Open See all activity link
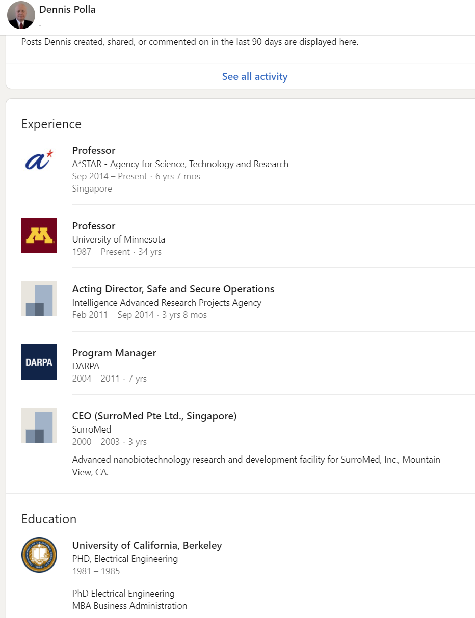475x618 pixels. (254, 76)
